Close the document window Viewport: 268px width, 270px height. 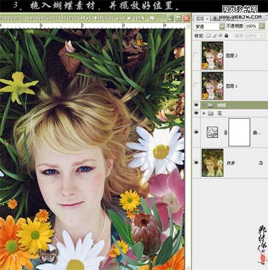click(x=186, y=19)
